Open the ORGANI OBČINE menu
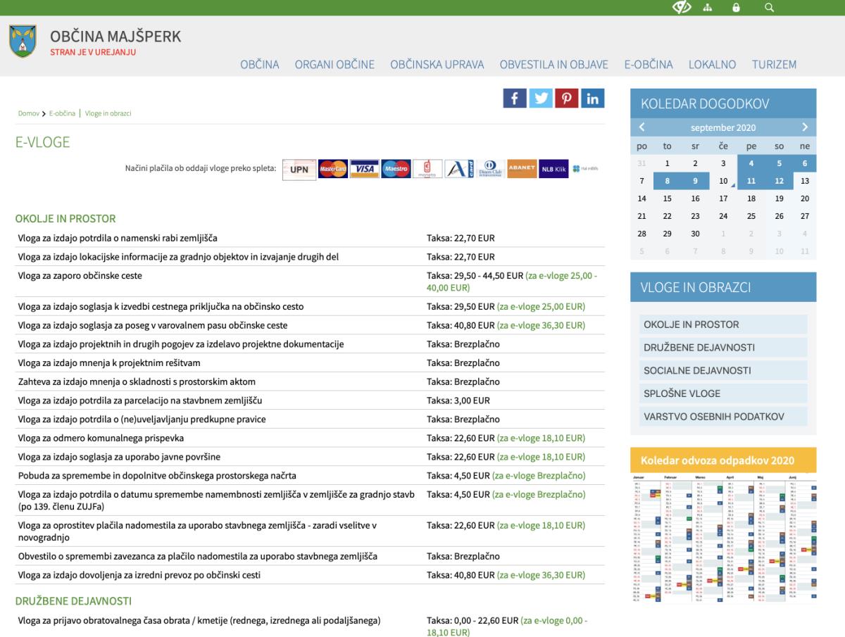The width and height of the screenshot is (845, 637). [334, 65]
